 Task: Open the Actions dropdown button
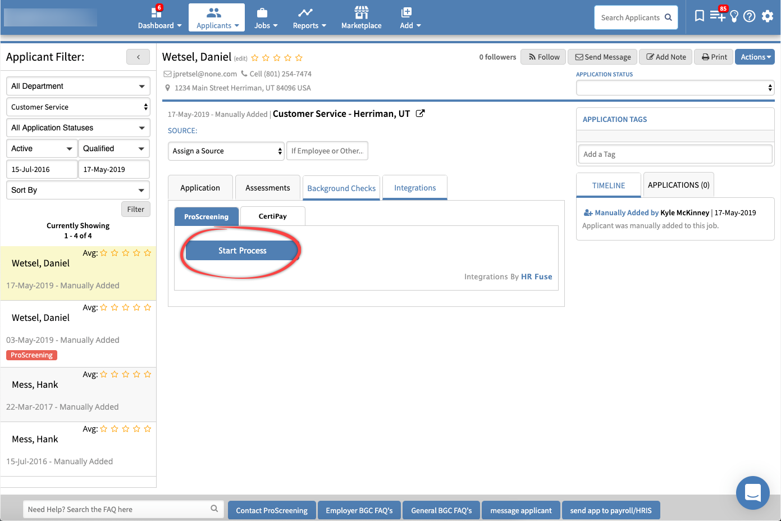click(755, 57)
